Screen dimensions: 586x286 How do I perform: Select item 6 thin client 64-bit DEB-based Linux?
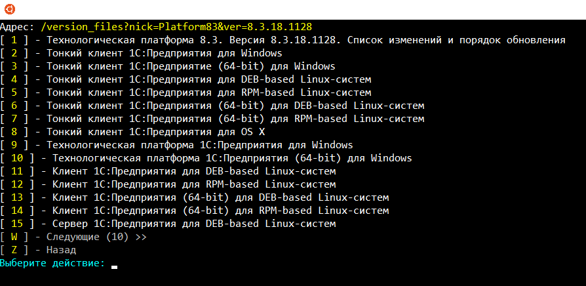click(212, 106)
